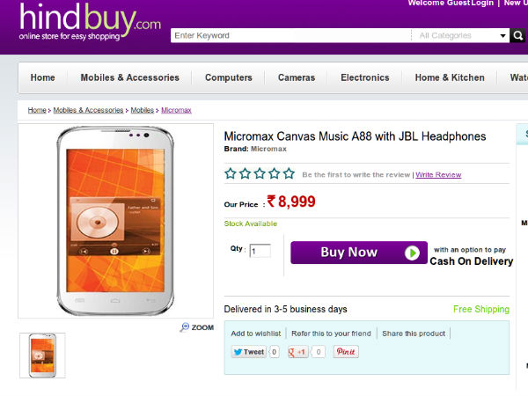
Task: Rate the product with the first star
Action: click(231, 174)
